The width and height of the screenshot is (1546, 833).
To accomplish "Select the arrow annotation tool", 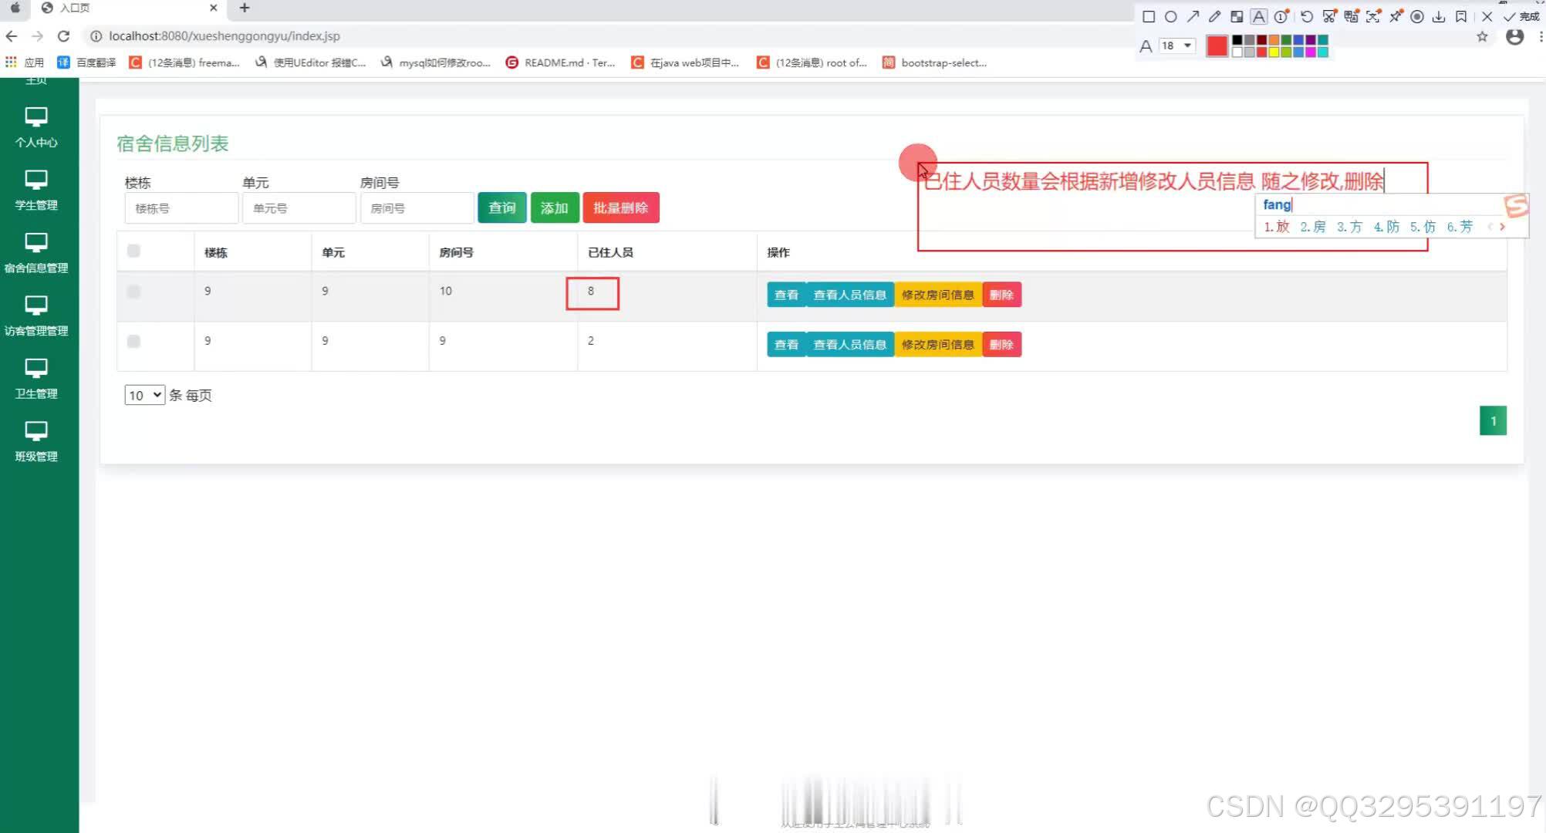I will coord(1193,16).
